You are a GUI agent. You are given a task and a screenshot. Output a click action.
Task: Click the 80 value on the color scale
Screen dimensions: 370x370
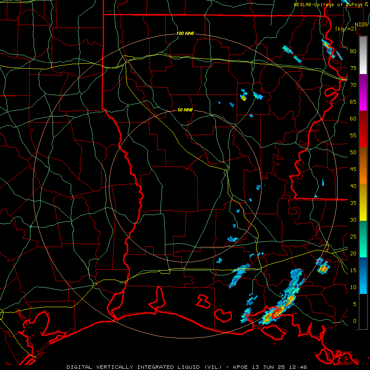click(353, 51)
